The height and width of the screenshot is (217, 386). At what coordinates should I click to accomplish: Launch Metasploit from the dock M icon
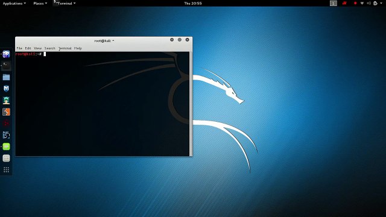coord(6,89)
